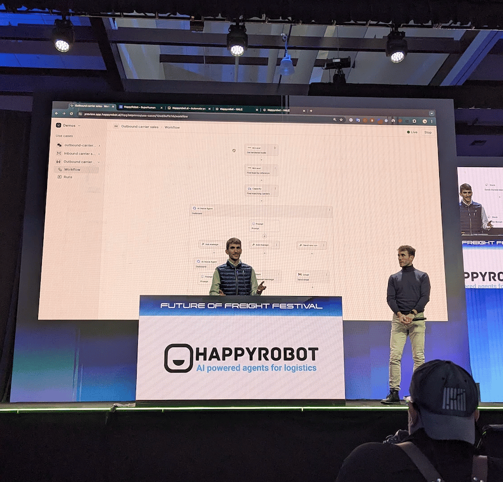This screenshot has width=503, height=482.
Task: Click the Runs play-box icon
Action: click(x=59, y=177)
